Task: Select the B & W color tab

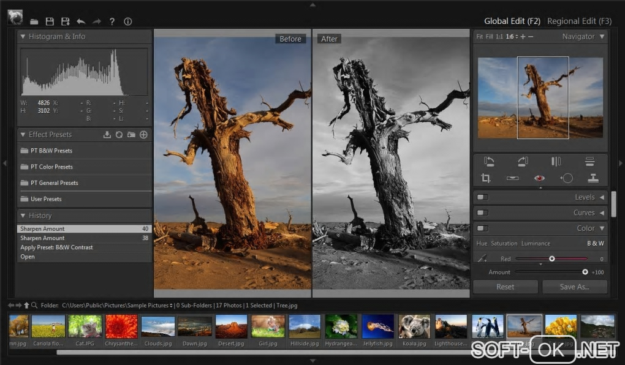Action: [x=595, y=243]
